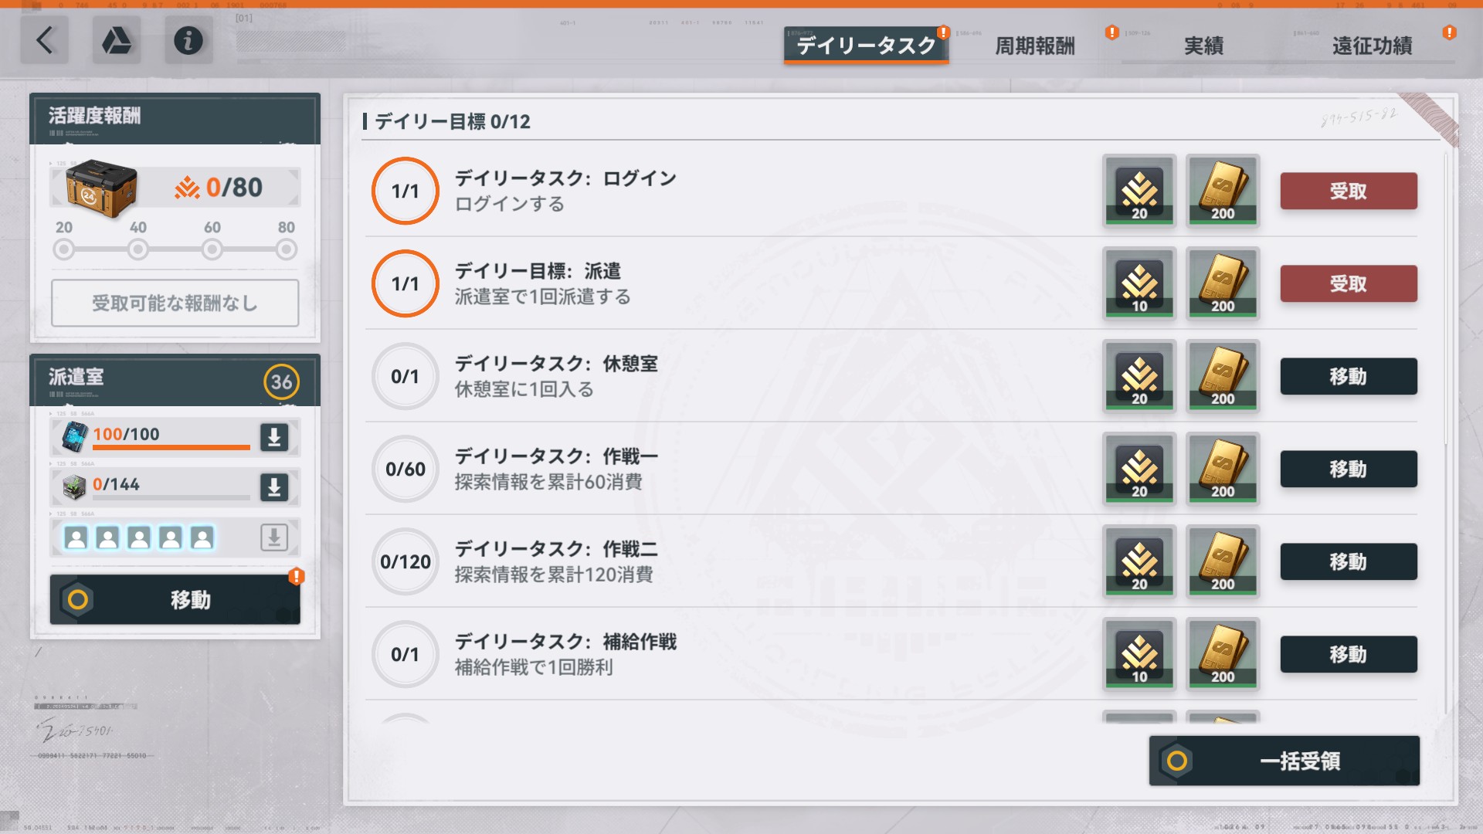This screenshot has height=834, width=1483.
Task: Switch to the 周期報酬 tab
Action: (x=1035, y=46)
